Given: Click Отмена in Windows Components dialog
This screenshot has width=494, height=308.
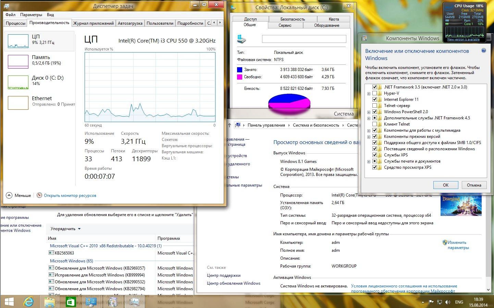Looking at the screenshot, I should [474, 185].
